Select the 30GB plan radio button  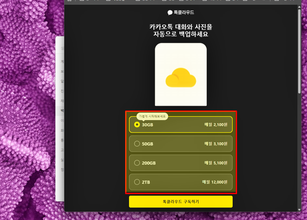point(137,124)
